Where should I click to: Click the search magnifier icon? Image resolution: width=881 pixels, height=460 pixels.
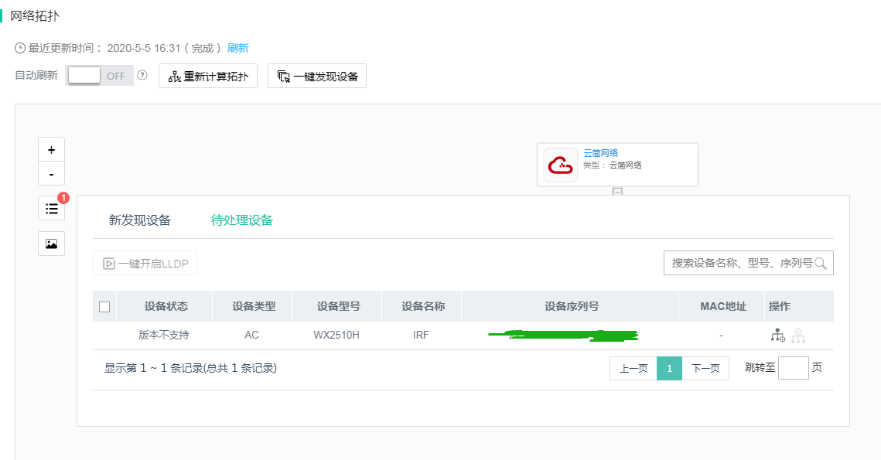tap(821, 263)
